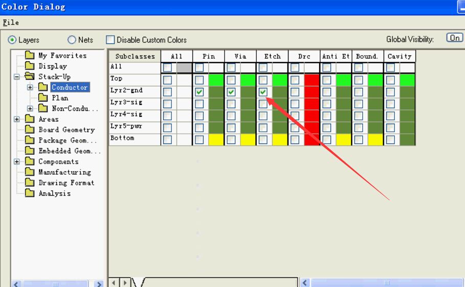The height and width of the screenshot is (287, 465).
Task: Select the Display folder icon
Action: pos(30,66)
